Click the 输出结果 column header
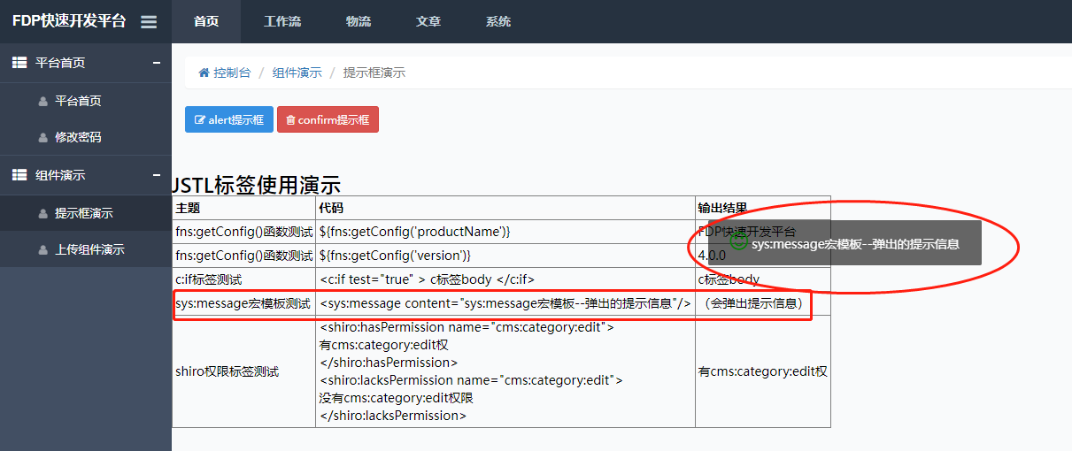This screenshot has width=1072, height=451. [763, 208]
